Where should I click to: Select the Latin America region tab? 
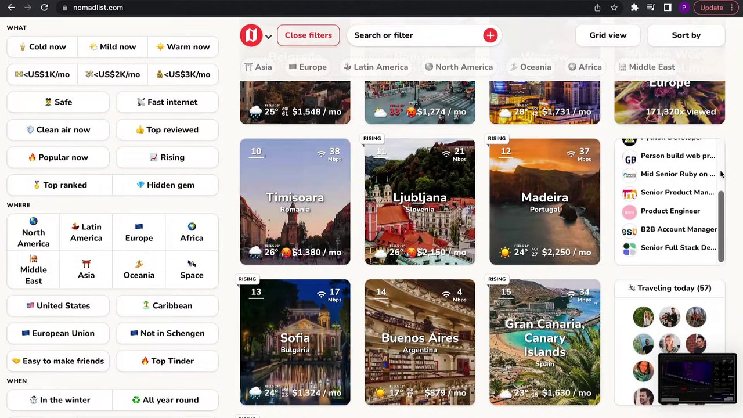coord(376,67)
